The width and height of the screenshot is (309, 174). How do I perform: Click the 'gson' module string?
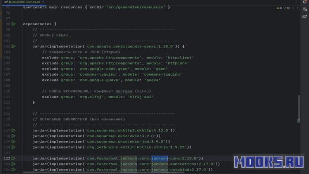click(161, 69)
